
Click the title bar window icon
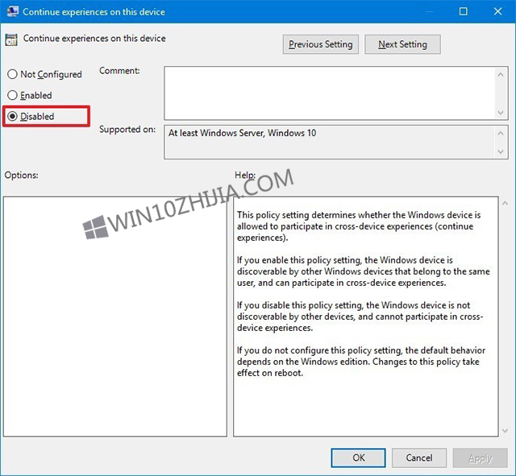click(x=13, y=11)
